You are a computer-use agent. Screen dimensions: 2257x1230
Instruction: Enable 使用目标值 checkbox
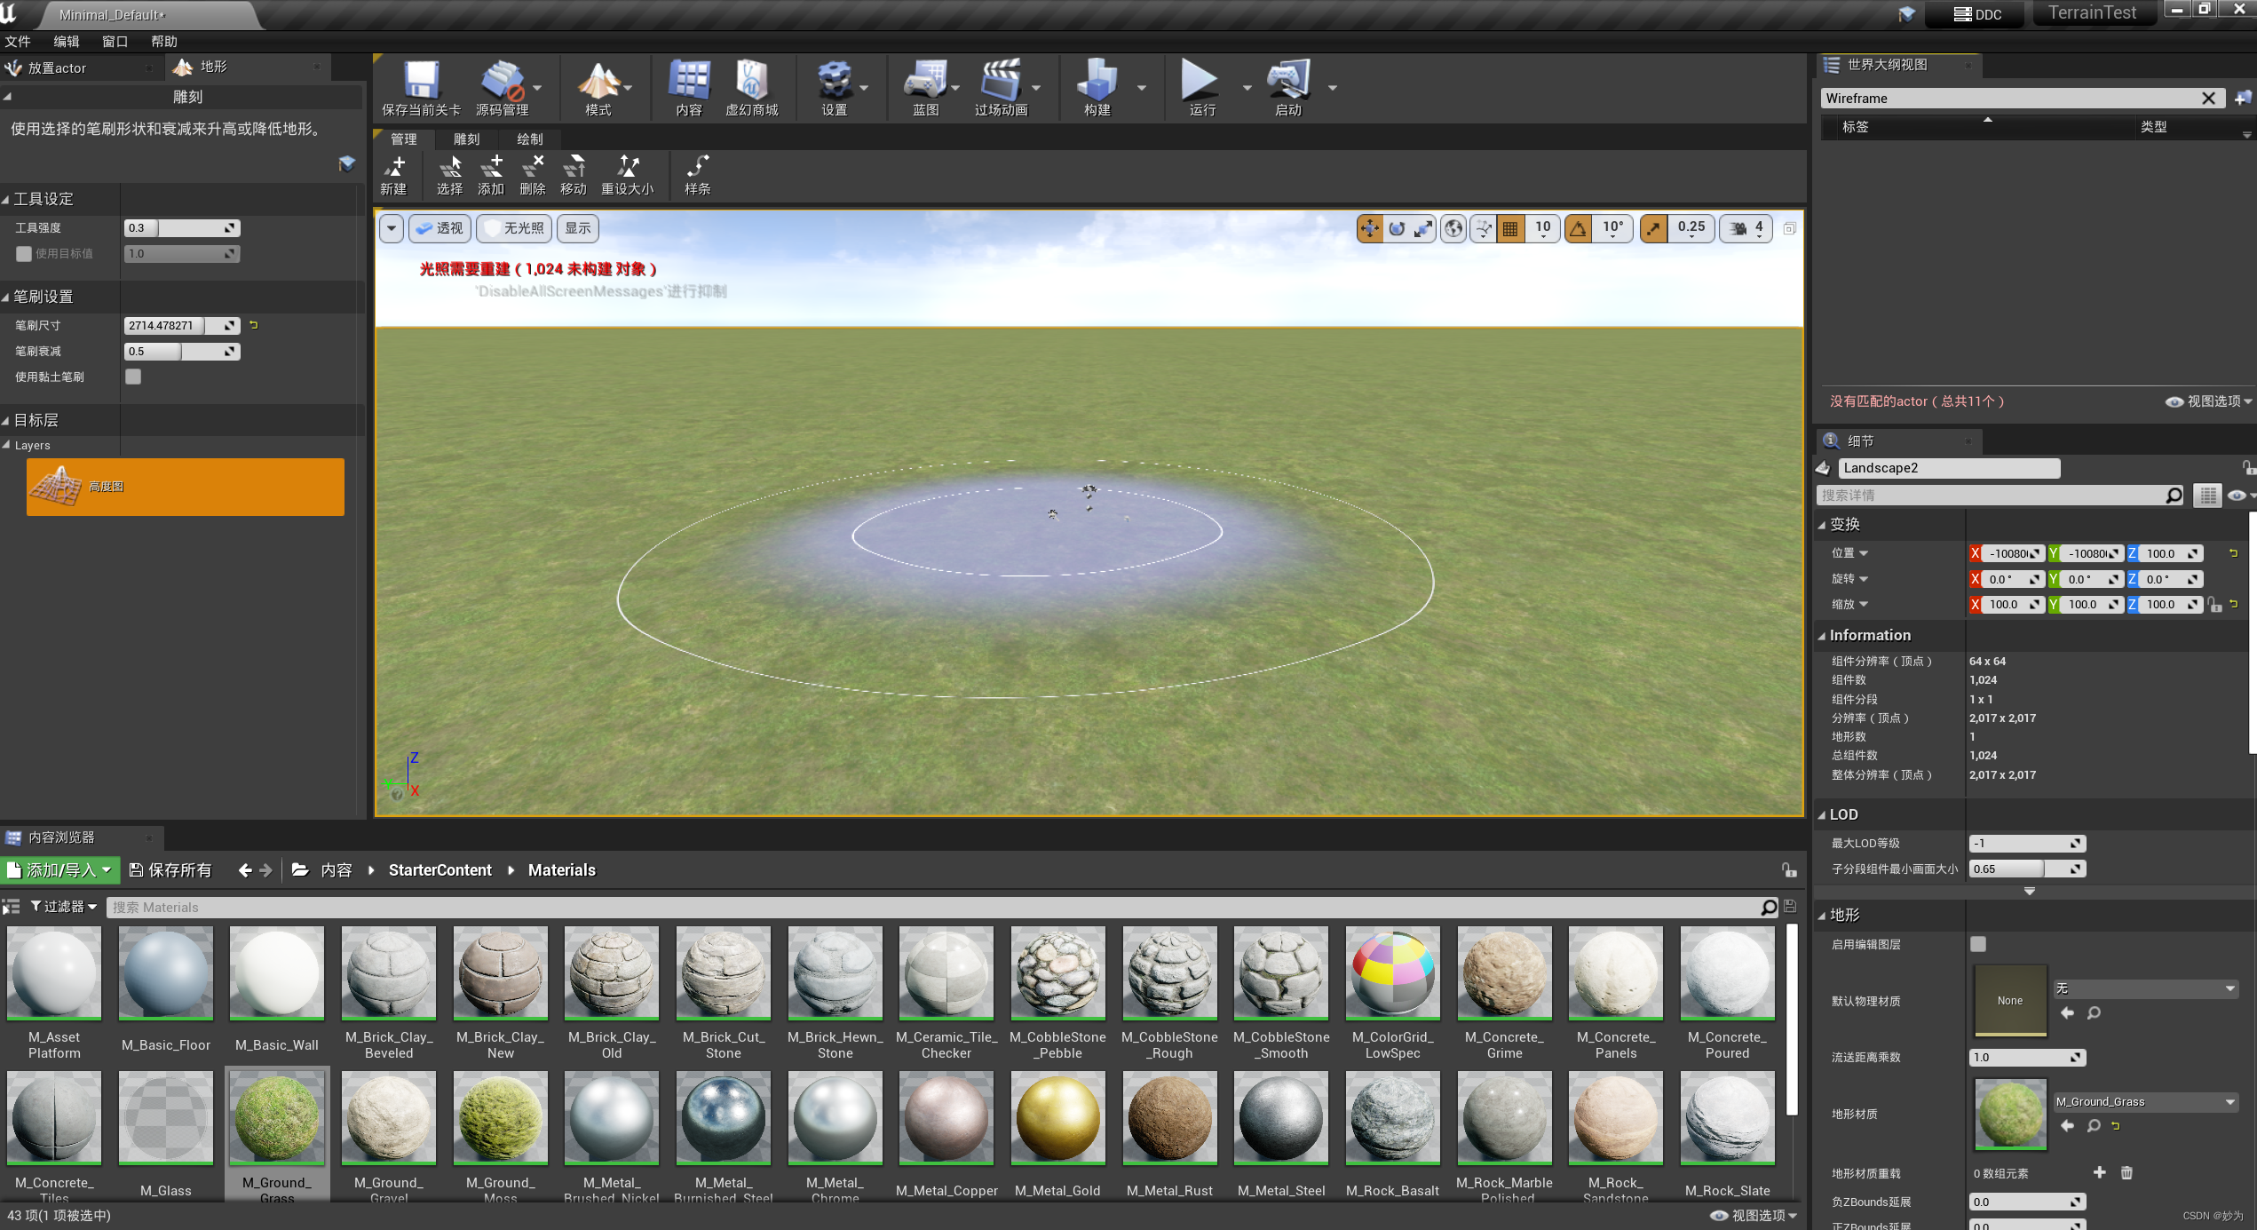coord(24,254)
